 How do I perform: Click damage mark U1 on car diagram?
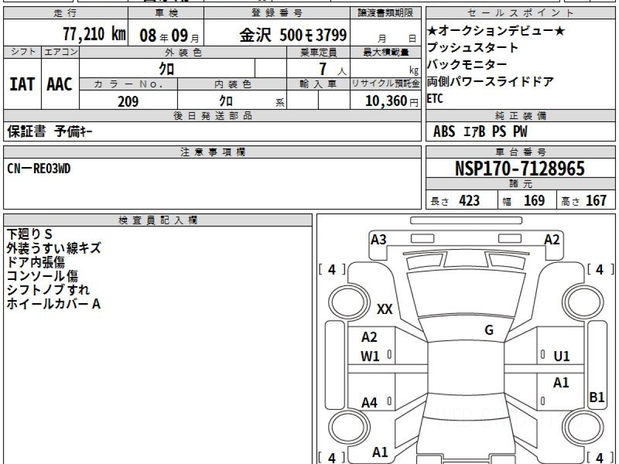(x=562, y=356)
